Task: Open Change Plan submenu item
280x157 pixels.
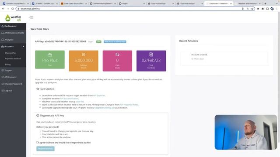Action: coord(10,53)
